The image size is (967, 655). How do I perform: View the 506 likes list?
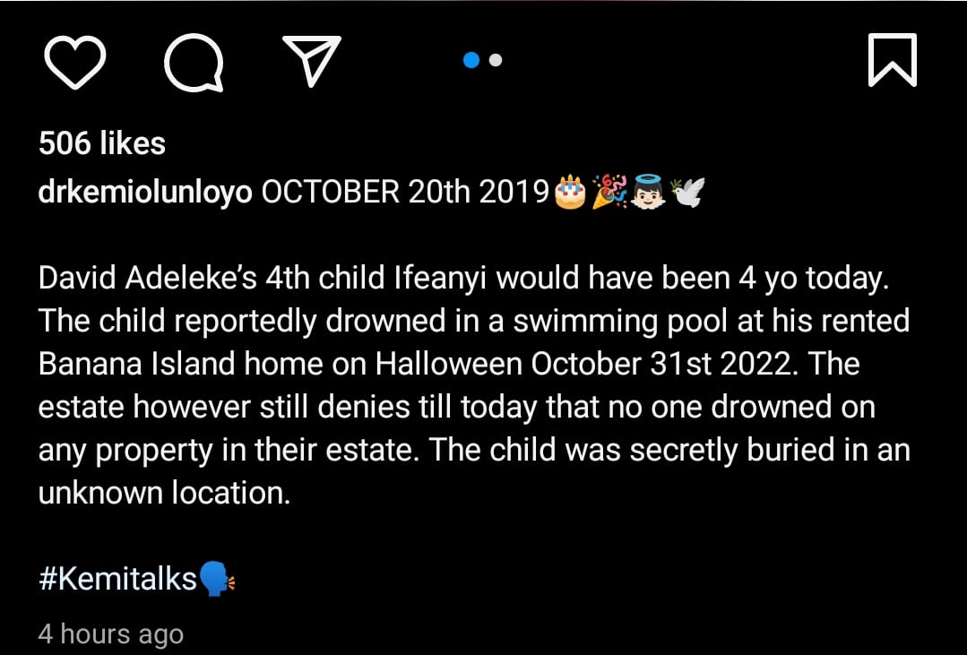(x=102, y=143)
